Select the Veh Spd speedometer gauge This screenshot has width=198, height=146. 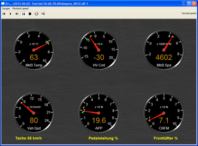click(34, 113)
